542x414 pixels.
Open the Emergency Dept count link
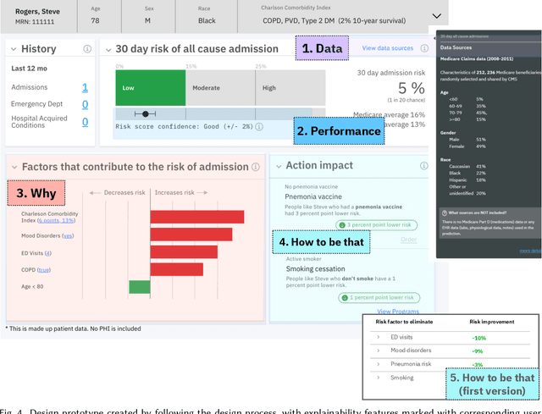(x=85, y=105)
